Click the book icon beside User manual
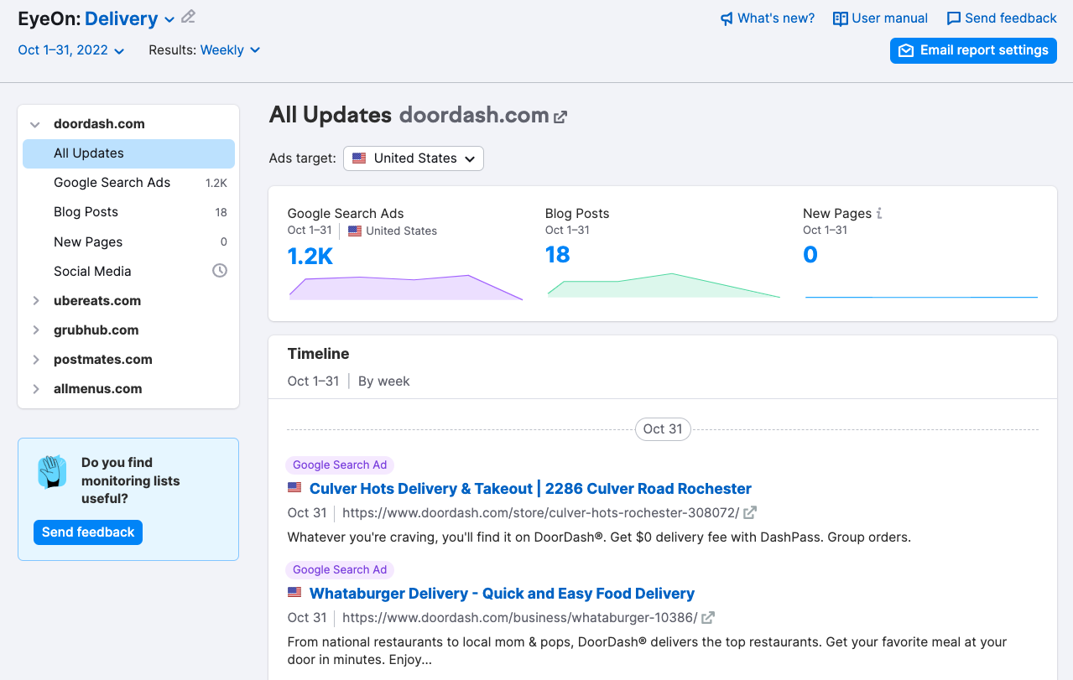 [x=840, y=18]
